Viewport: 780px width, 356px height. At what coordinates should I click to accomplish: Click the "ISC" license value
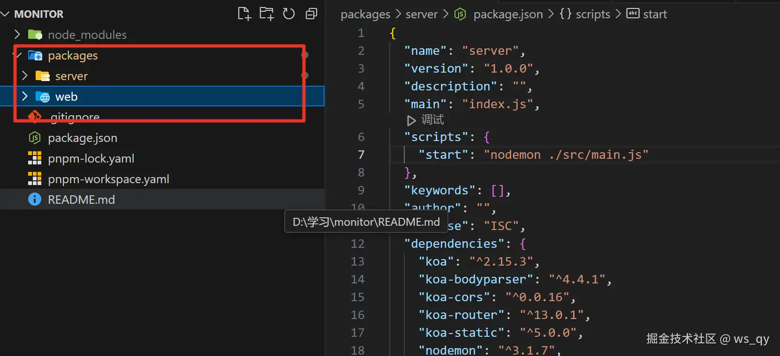pos(501,226)
